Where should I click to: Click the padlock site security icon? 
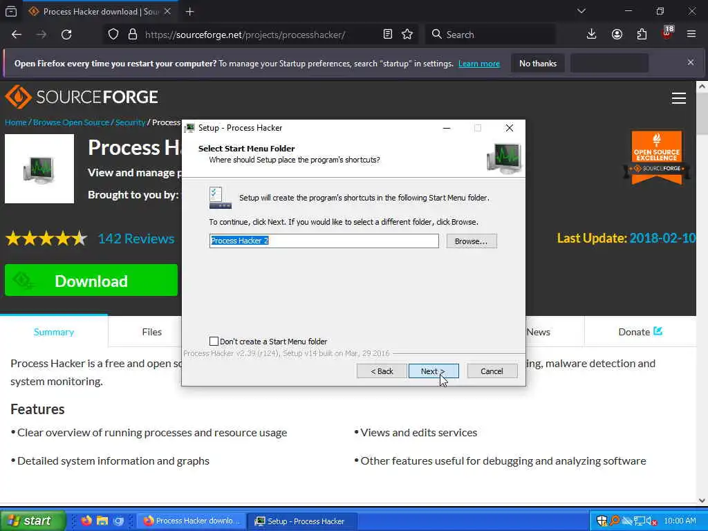[x=132, y=35]
